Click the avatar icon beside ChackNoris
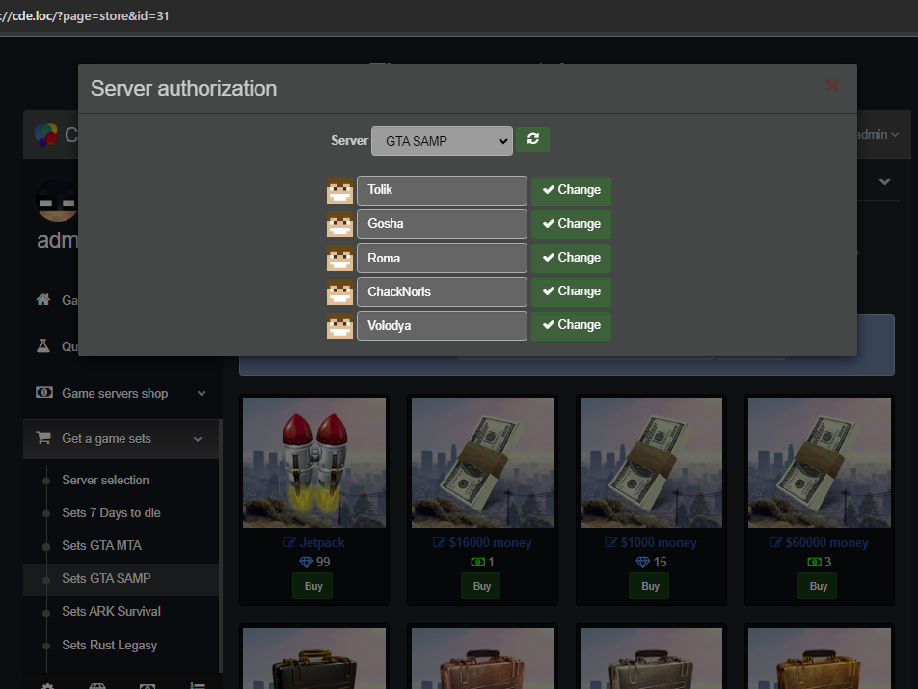918x689 pixels. (339, 291)
